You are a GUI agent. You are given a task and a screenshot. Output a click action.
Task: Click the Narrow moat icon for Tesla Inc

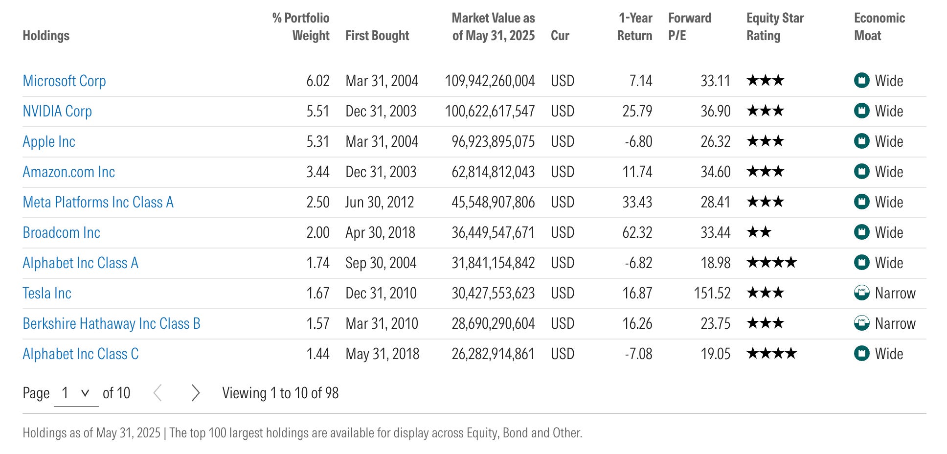click(x=861, y=293)
